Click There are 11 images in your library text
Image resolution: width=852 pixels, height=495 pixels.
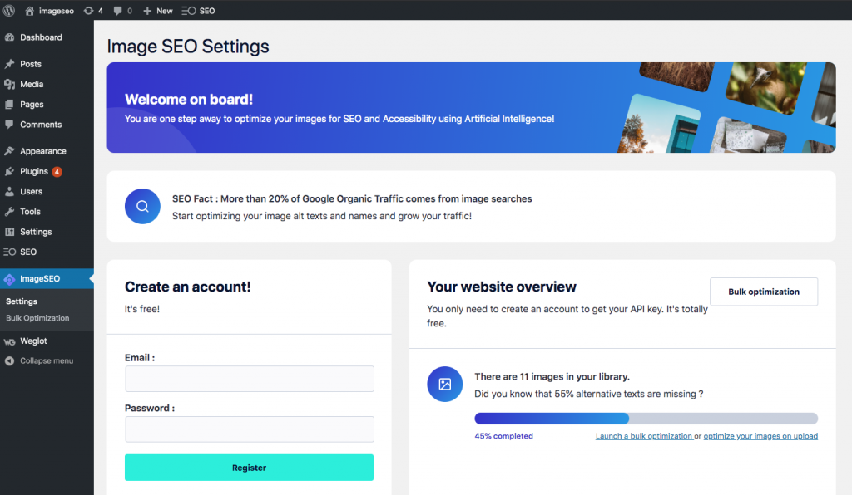coord(552,377)
